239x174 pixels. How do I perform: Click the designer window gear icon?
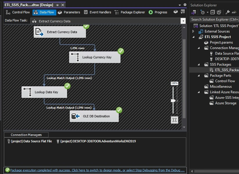click(x=185, y=5)
